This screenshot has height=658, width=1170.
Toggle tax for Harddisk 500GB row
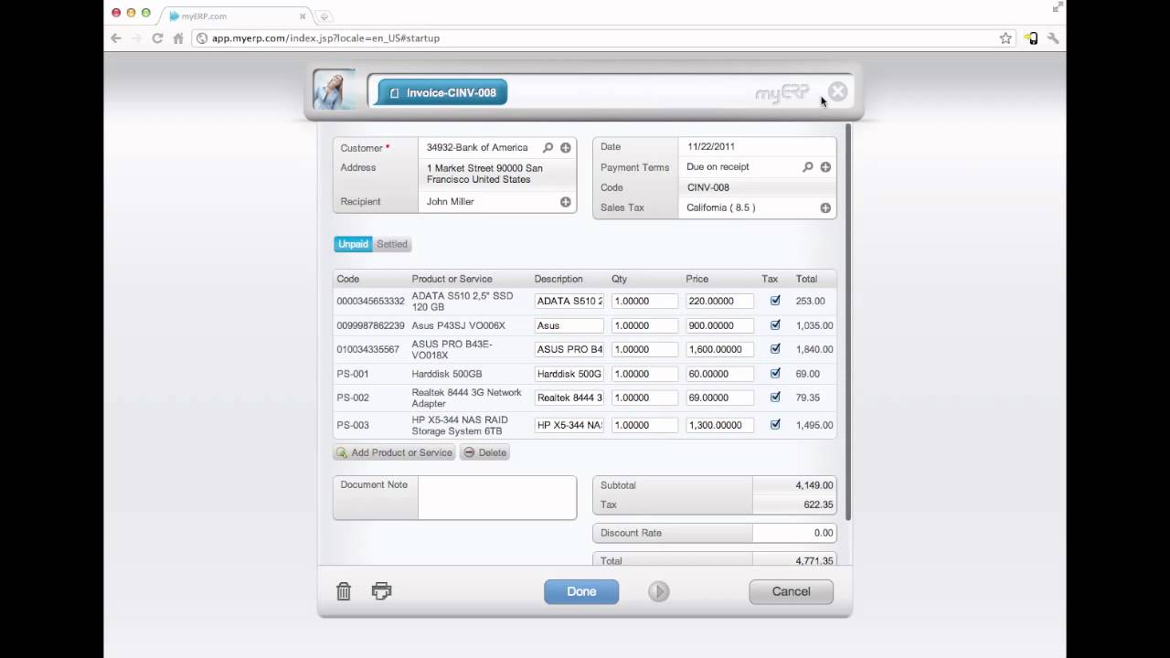[775, 374]
